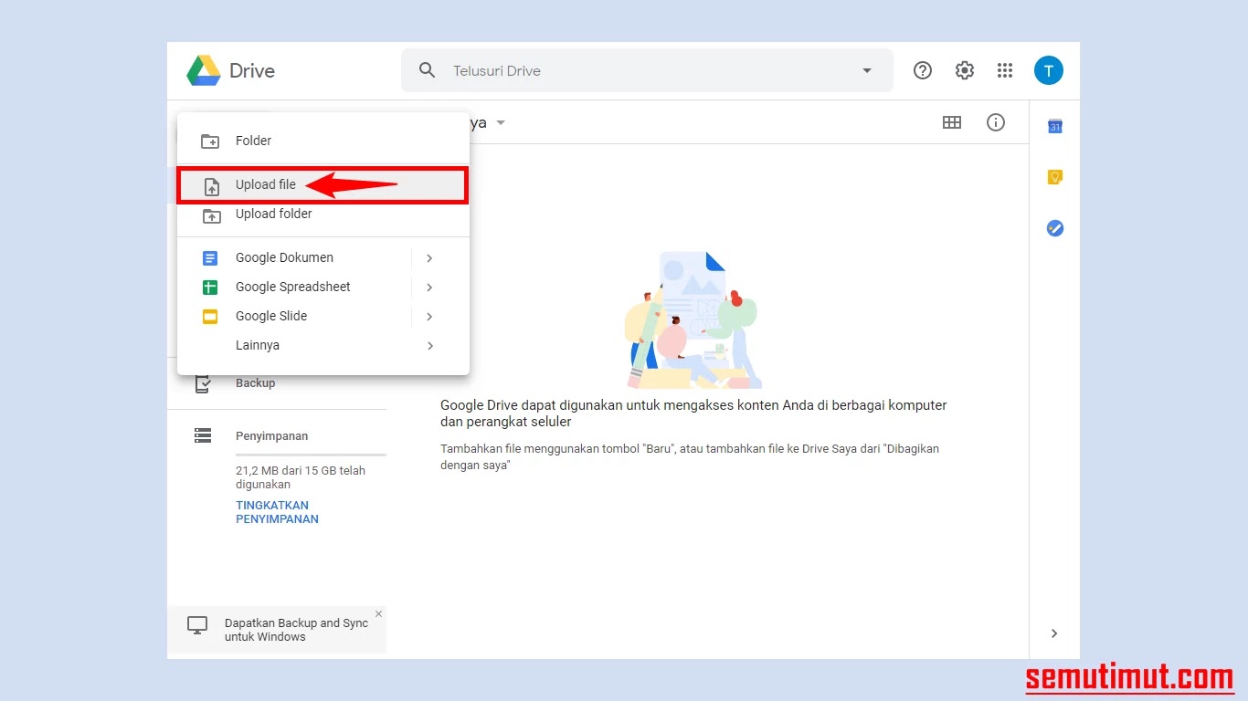Expand Google Spreadsheet submenu chevron
Image resolution: width=1248 pixels, height=701 pixels.
429,288
